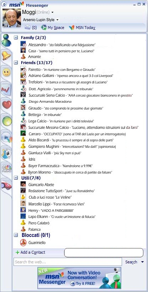The image size is (148, 292).
Task: Click the Casa contact avatar icon
Action: (x=23, y=50)
